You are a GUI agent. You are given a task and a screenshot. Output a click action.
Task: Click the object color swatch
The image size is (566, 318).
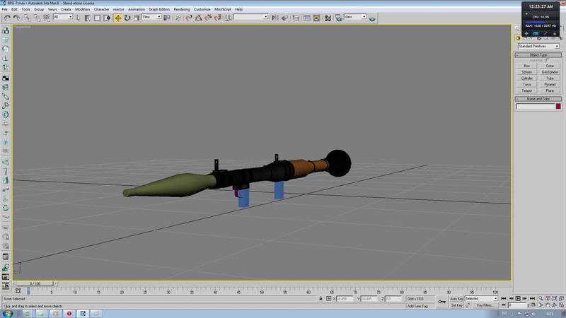[x=558, y=107]
